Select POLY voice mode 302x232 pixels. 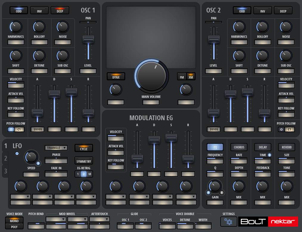(14, 227)
